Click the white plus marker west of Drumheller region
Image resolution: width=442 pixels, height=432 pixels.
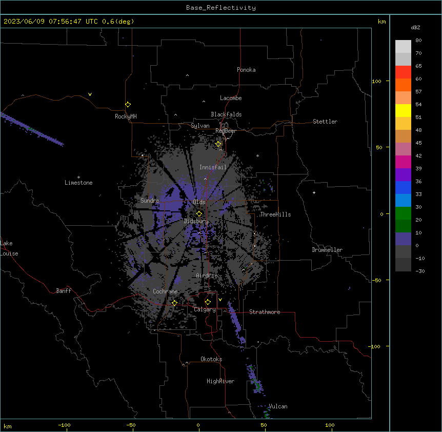pos(314,192)
